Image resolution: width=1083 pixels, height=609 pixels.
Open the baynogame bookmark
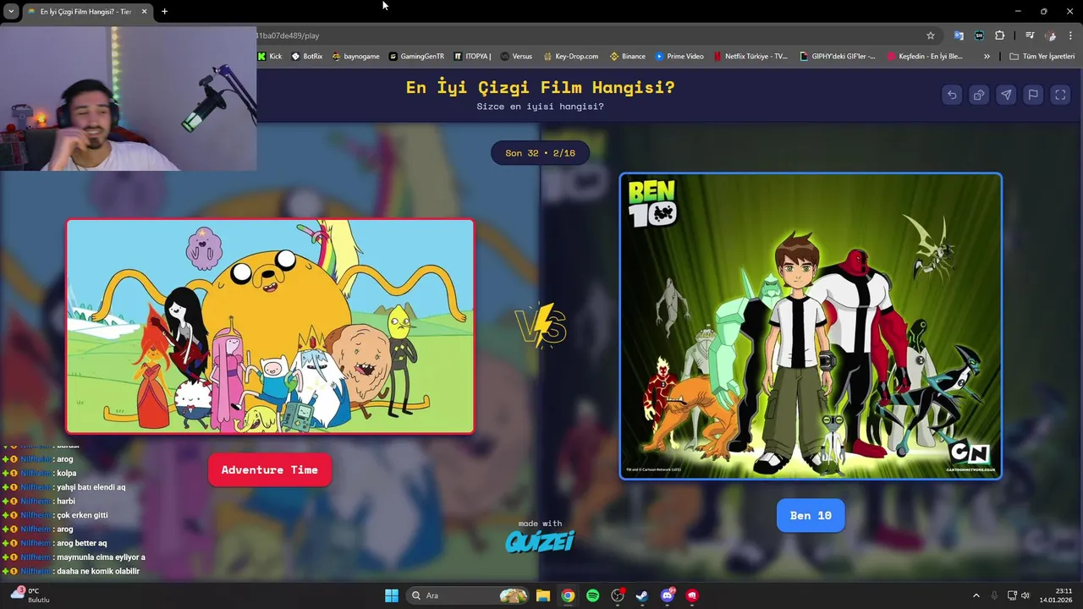pyautogui.click(x=355, y=57)
